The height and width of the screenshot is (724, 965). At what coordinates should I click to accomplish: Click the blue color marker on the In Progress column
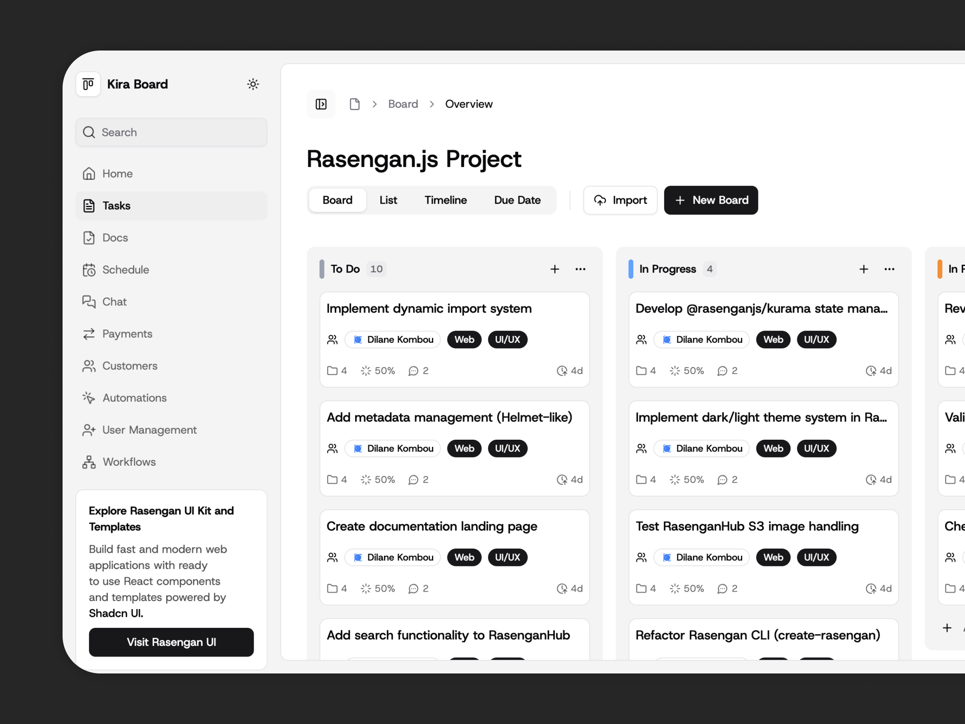pos(630,269)
